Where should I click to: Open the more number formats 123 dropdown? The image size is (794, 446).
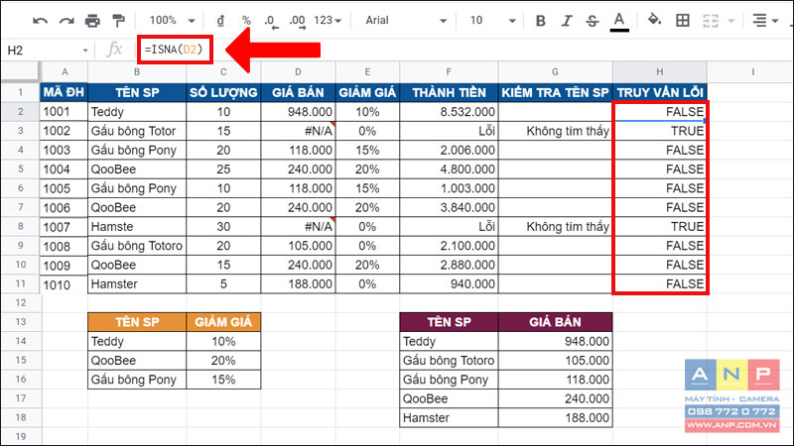328,21
